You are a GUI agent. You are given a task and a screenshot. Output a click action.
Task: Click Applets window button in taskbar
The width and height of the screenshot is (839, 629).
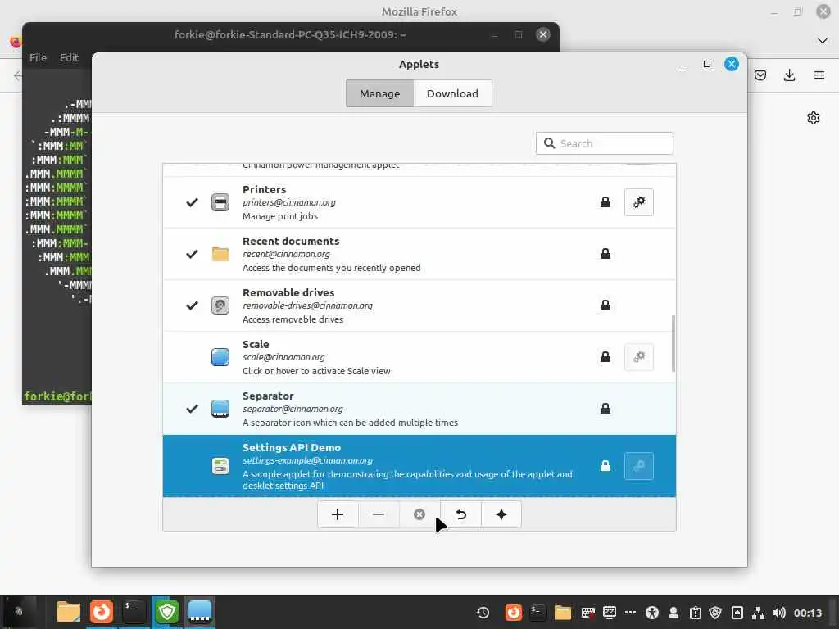(x=200, y=611)
